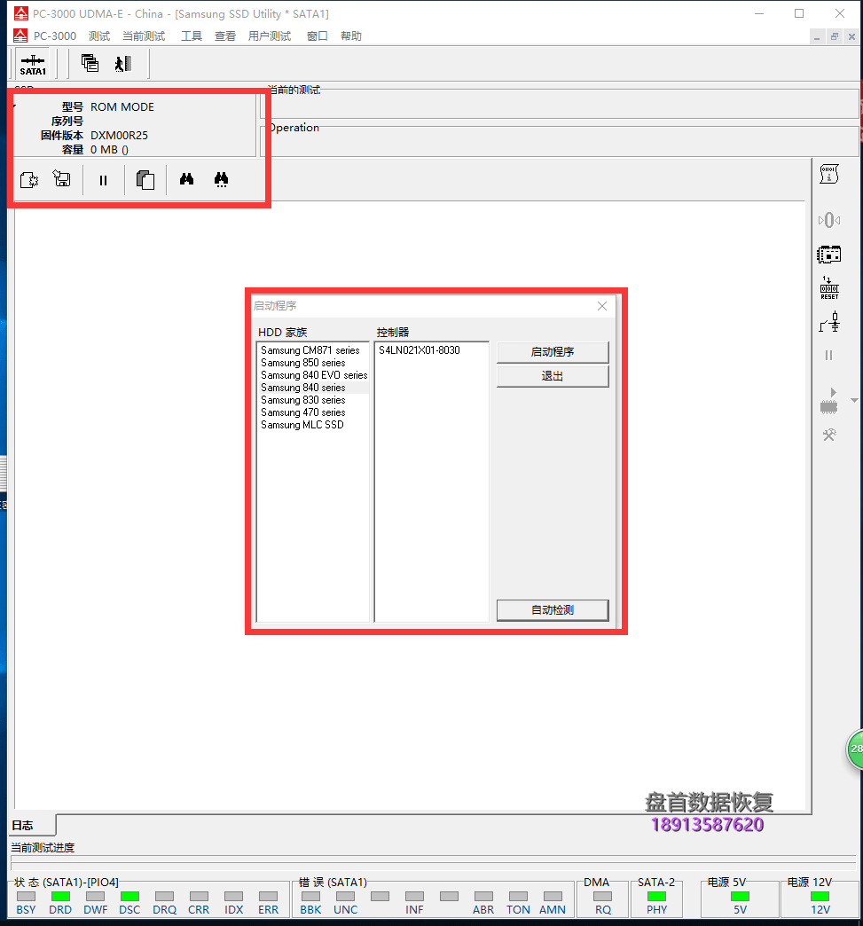Click the 启动程序 button

(553, 352)
